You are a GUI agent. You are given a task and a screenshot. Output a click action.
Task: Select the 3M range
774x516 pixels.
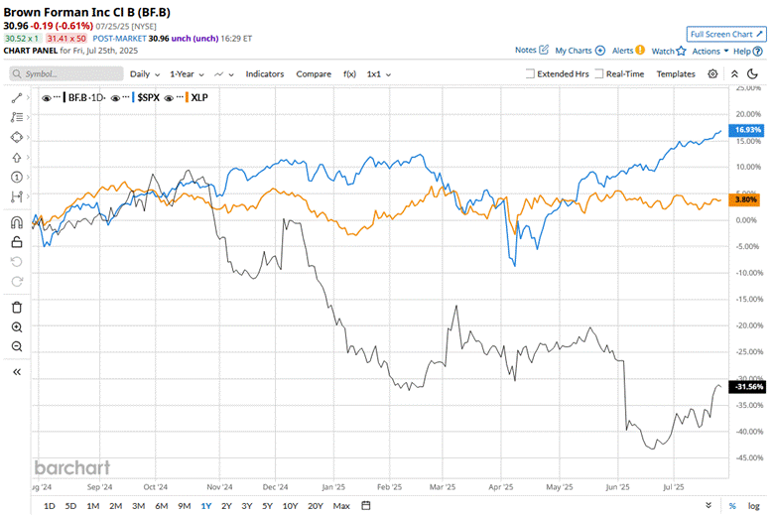click(x=138, y=506)
